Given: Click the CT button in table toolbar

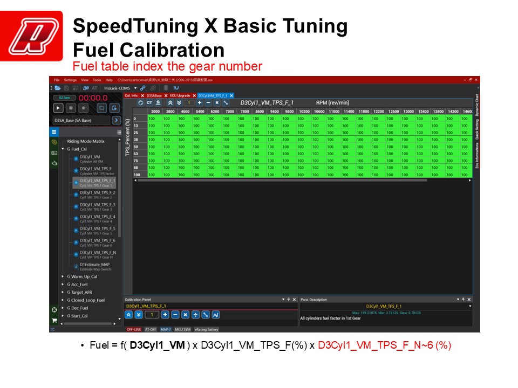Looking at the screenshot, I should click(149, 102).
